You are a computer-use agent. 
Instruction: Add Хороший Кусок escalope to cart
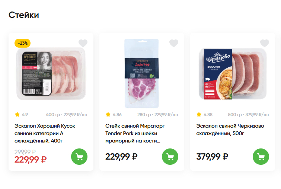79,157
